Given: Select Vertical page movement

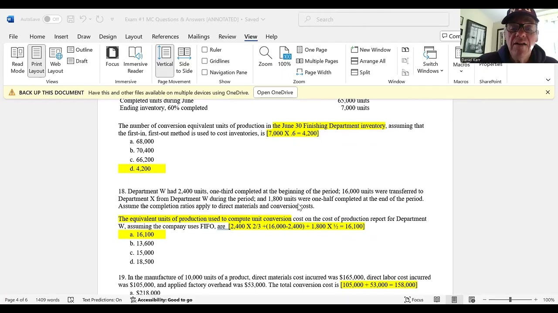Looking at the screenshot, I should 165,60.
